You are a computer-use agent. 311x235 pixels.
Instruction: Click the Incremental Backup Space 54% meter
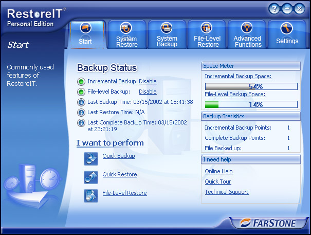coord(251,86)
